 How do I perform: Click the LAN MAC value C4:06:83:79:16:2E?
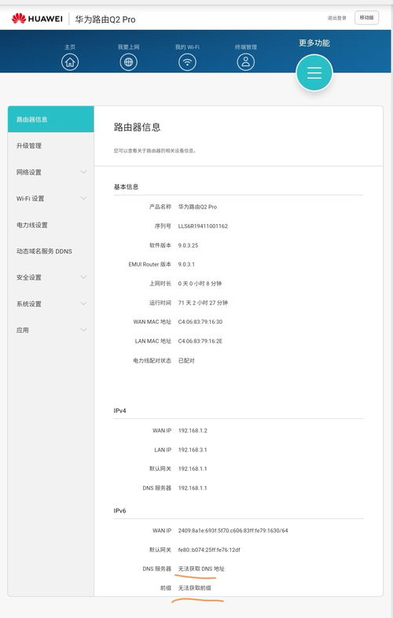[200, 341]
